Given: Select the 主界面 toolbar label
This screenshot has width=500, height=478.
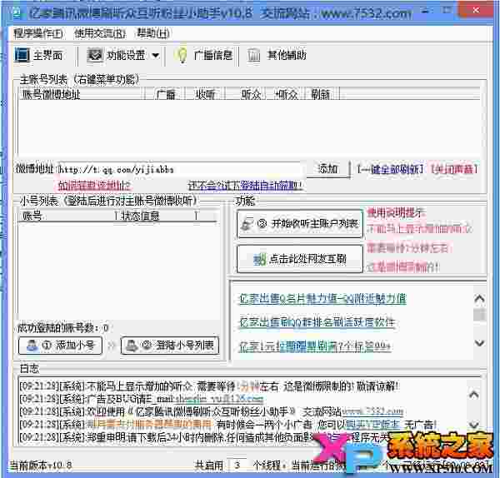Looking at the screenshot, I should 47,56.
